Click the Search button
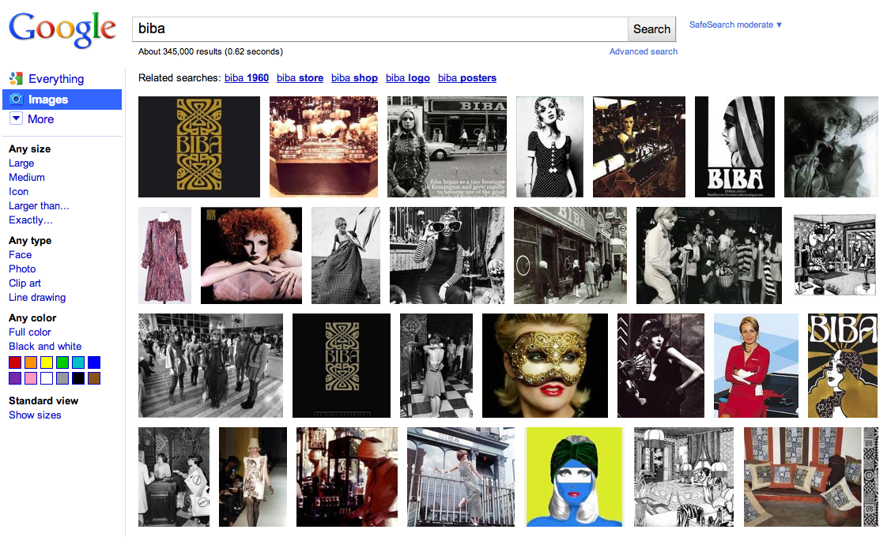The image size is (891, 537). click(651, 29)
